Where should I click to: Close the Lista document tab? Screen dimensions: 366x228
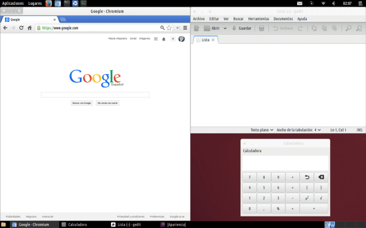pyautogui.click(x=213, y=40)
